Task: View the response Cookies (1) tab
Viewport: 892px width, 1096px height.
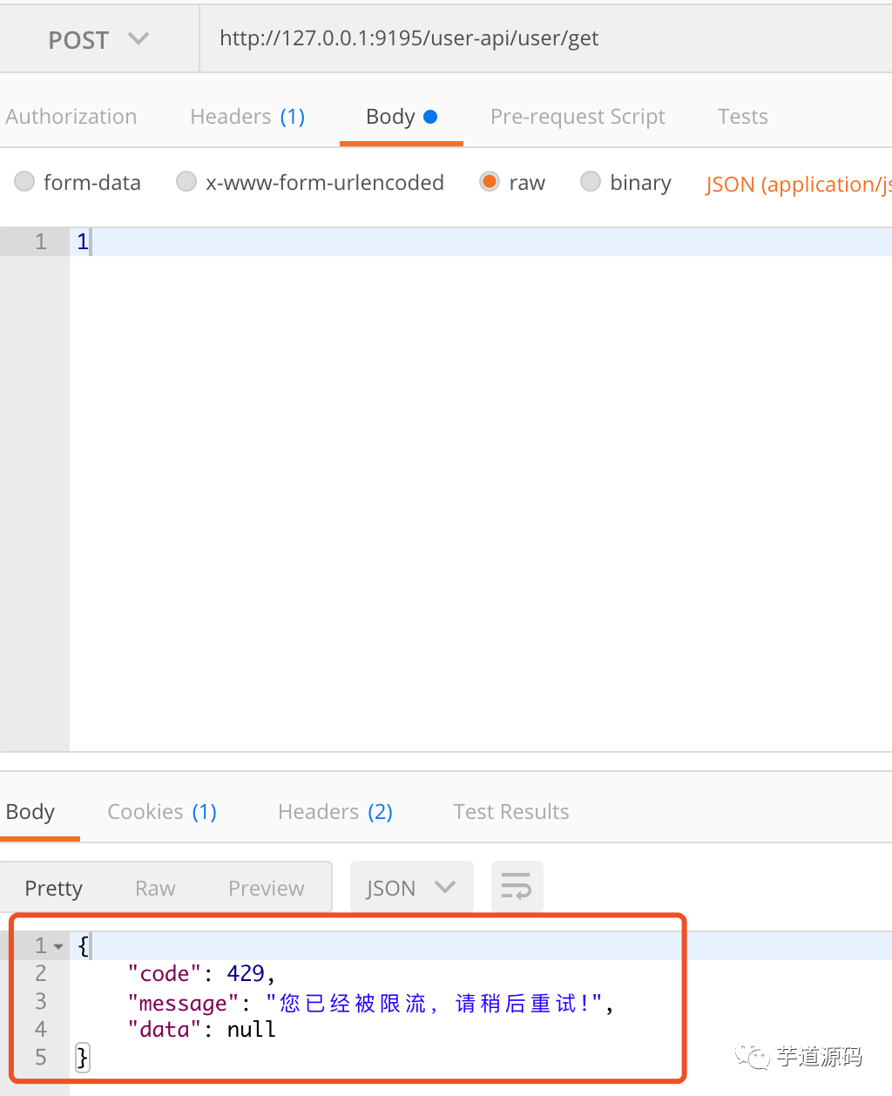Action: click(x=162, y=812)
